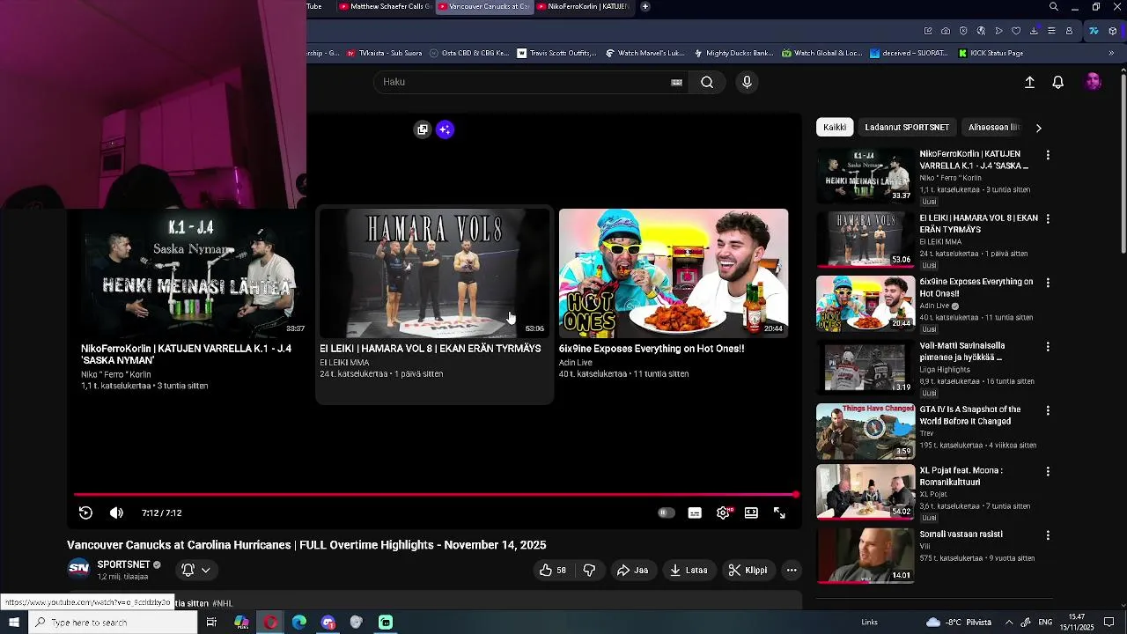Open browser easy setup lines icon

click(1051, 31)
